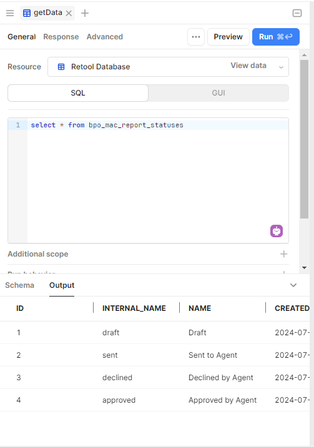Select the 'declined' internal name cell
The height and width of the screenshot is (447, 314).
coord(117,378)
